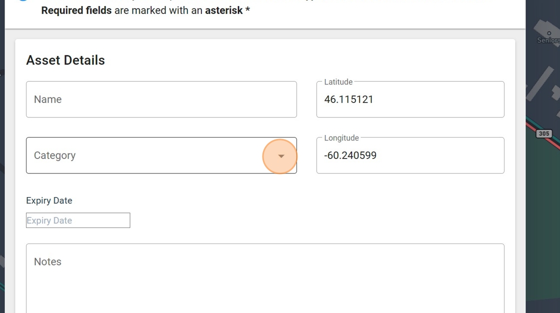The image size is (560, 313).
Task: Click the Expiry Date label text
Action: (x=49, y=200)
